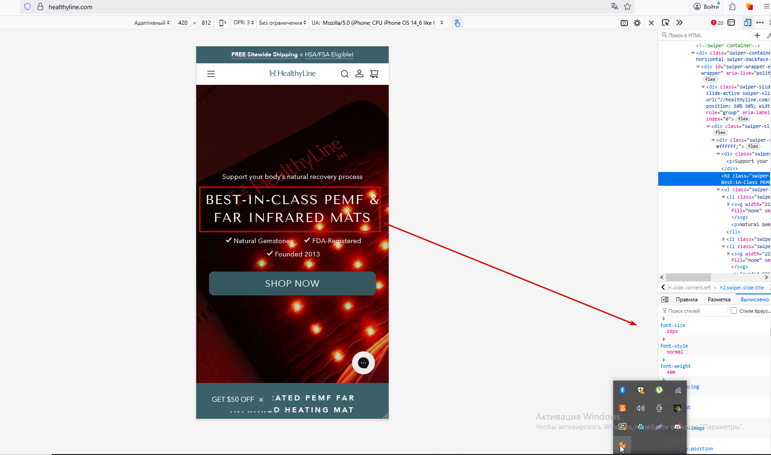Open the site search magnifier

pos(345,74)
